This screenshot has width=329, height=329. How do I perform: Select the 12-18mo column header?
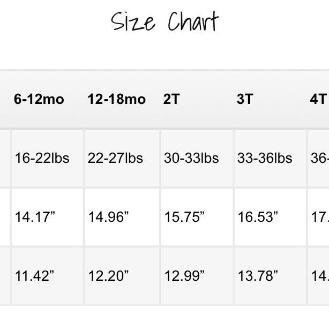coord(117,99)
